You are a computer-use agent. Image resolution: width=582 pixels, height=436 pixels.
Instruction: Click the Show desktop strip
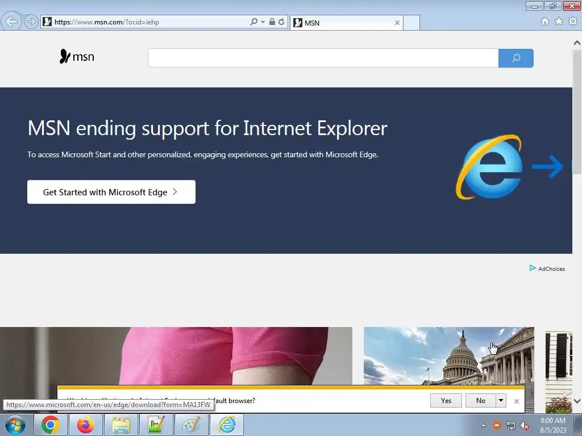pyautogui.click(x=578, y=425)
